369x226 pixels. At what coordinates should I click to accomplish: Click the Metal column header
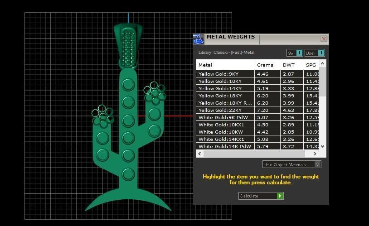[x=225, y=65]
